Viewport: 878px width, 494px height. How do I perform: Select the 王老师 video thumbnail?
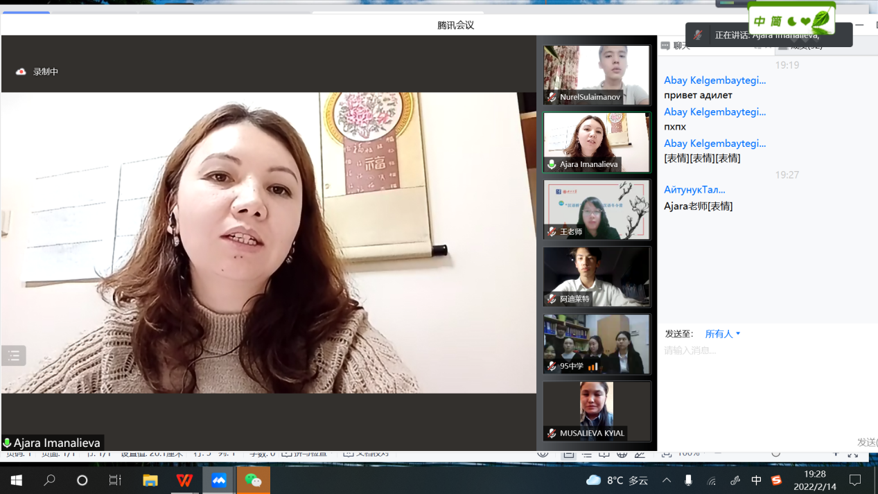(597, 209)
